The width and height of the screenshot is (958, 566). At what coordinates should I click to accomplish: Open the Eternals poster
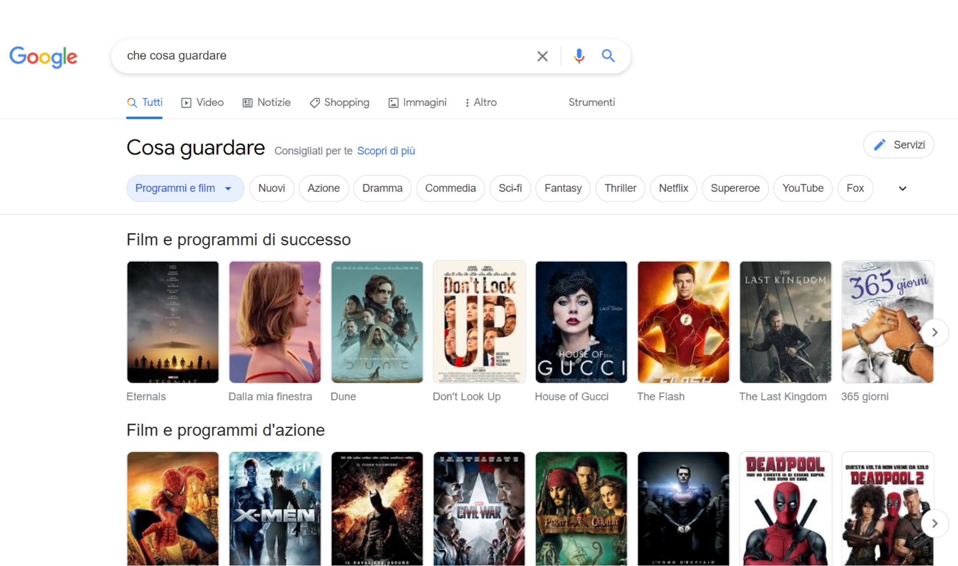pyautogui.click(x=173, y=322)
